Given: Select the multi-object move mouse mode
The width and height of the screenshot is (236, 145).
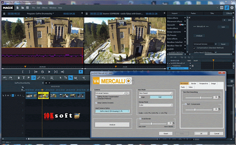Looking at the screenshot, I should point(66,78).
